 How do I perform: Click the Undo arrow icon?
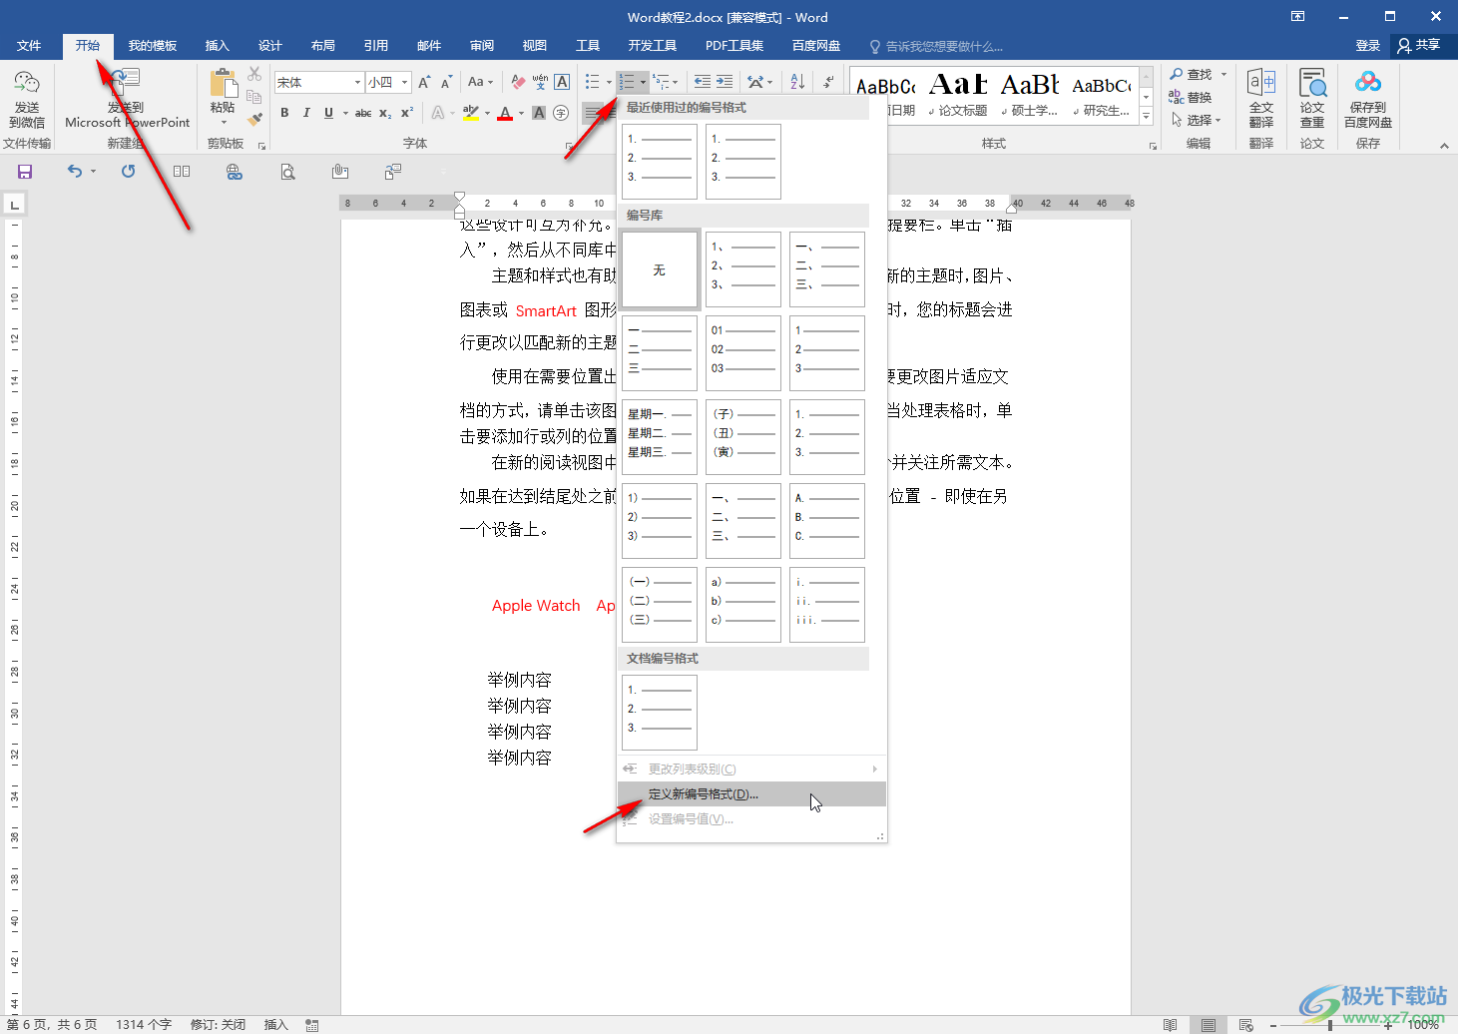coord(75,172)
